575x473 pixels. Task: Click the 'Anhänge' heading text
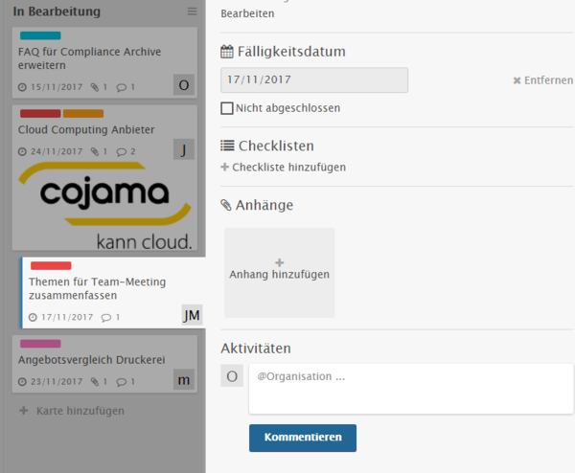coord(264,205)
